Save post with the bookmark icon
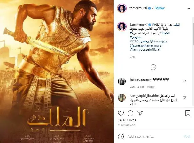This screenshot has height=143, width=194. [188, 113]
